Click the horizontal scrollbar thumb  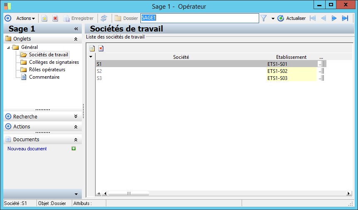coord(129,193)
